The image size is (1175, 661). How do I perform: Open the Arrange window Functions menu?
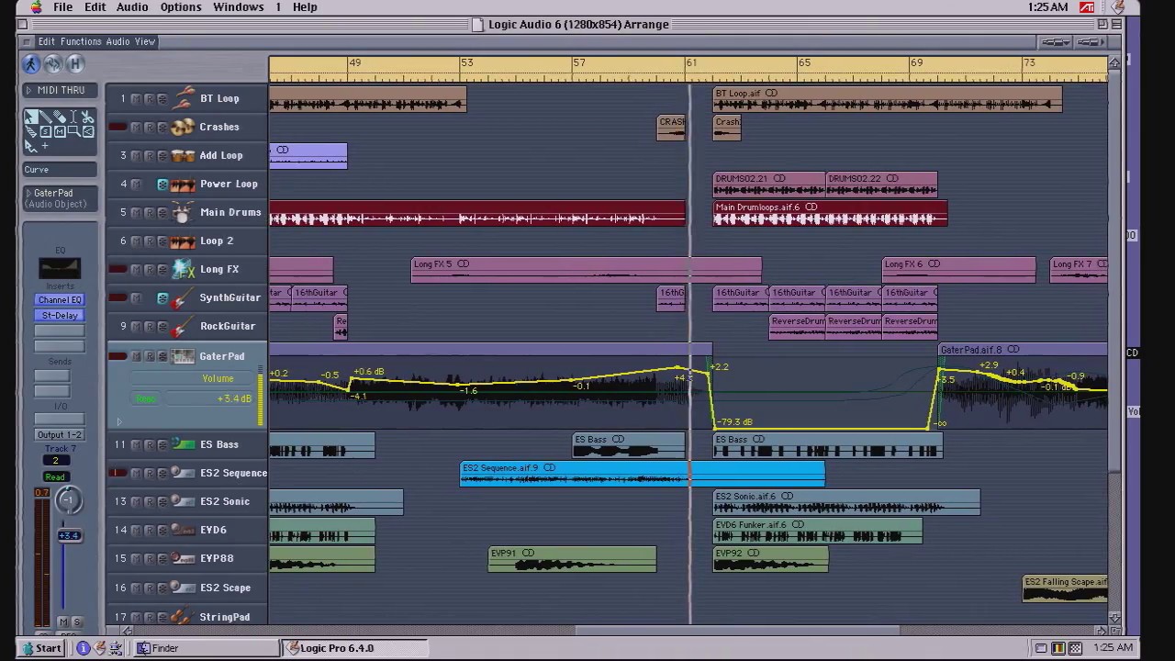pyautogui.click(x=81, y=41)
